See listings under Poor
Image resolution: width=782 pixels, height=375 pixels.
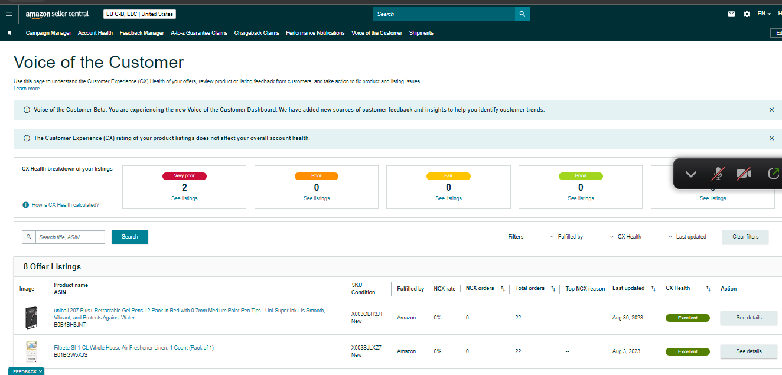point(317,198)
